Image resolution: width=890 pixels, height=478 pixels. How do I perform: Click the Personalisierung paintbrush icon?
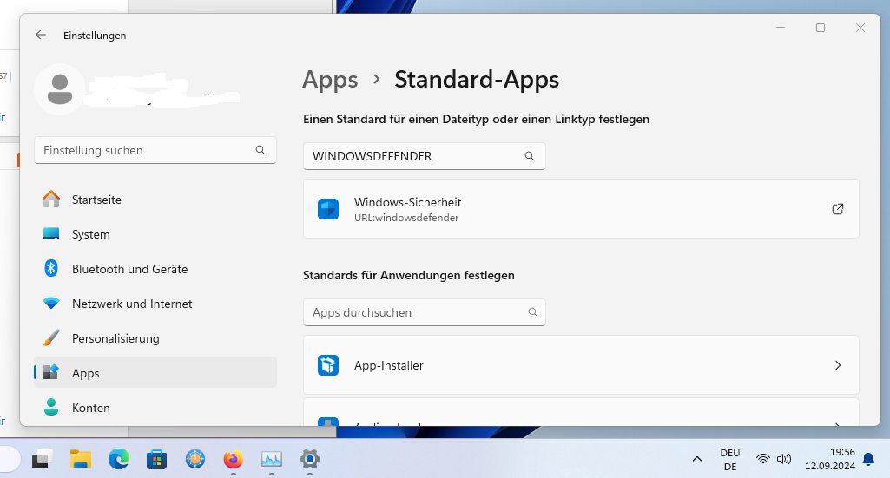click(x=51, y=338)
